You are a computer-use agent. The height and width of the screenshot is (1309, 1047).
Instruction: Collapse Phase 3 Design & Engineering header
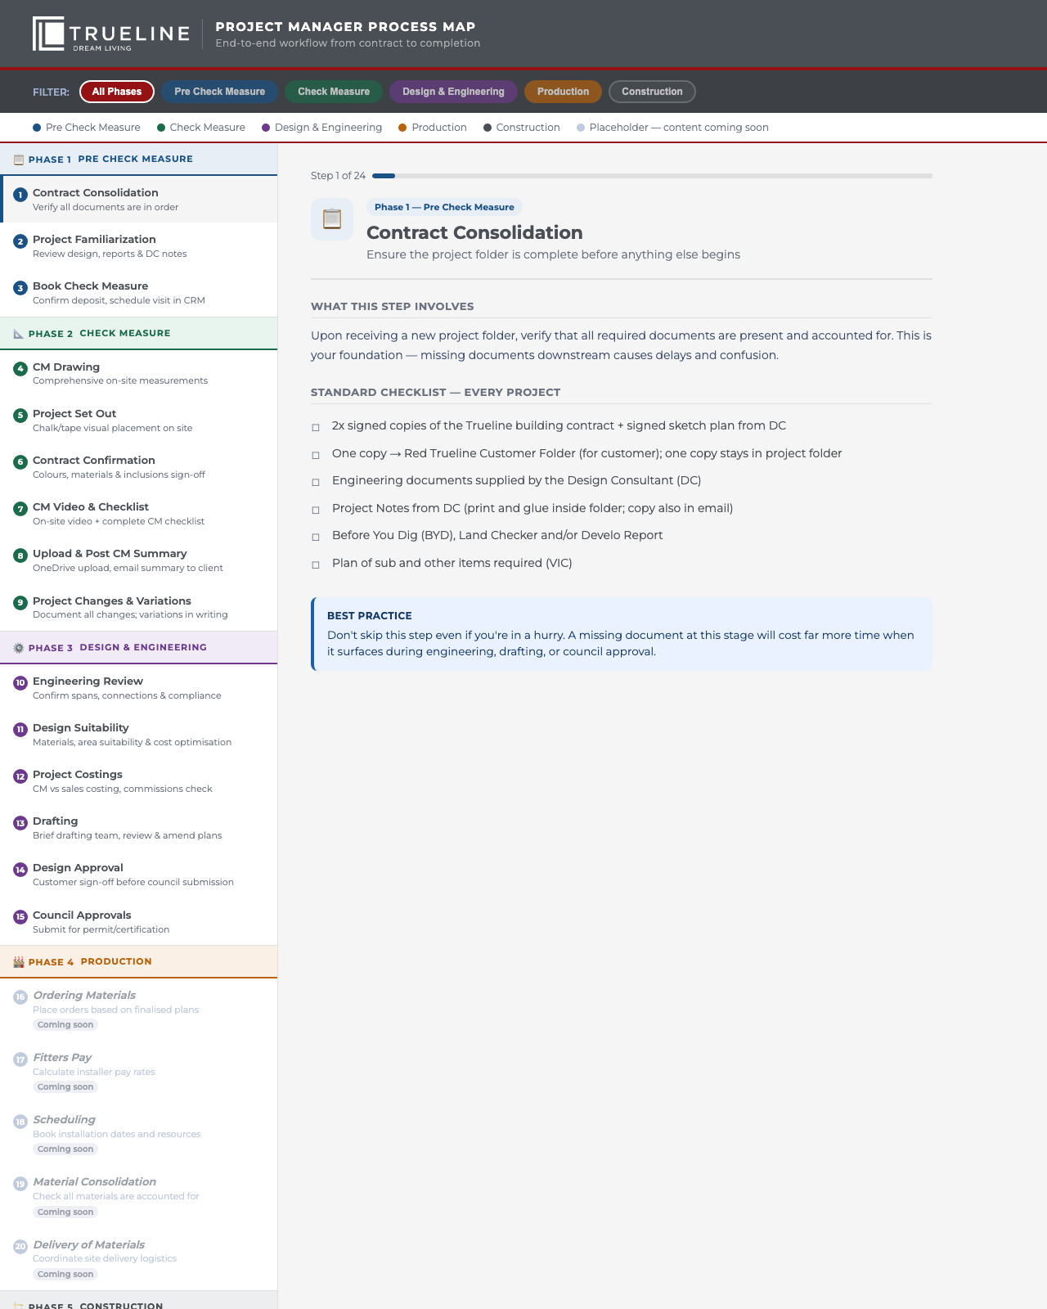[138, 648]
